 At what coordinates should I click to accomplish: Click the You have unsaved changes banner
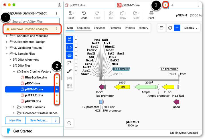[32, 29]
